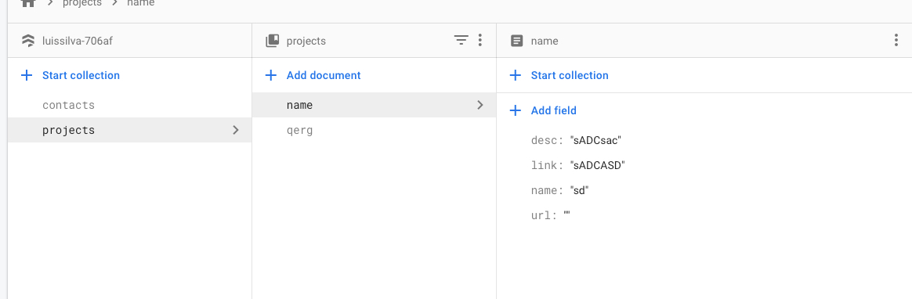Image resolution: width=912 pixels, height=299 pixels.
Task: Click the name field value sd
Action: [579, 190]
